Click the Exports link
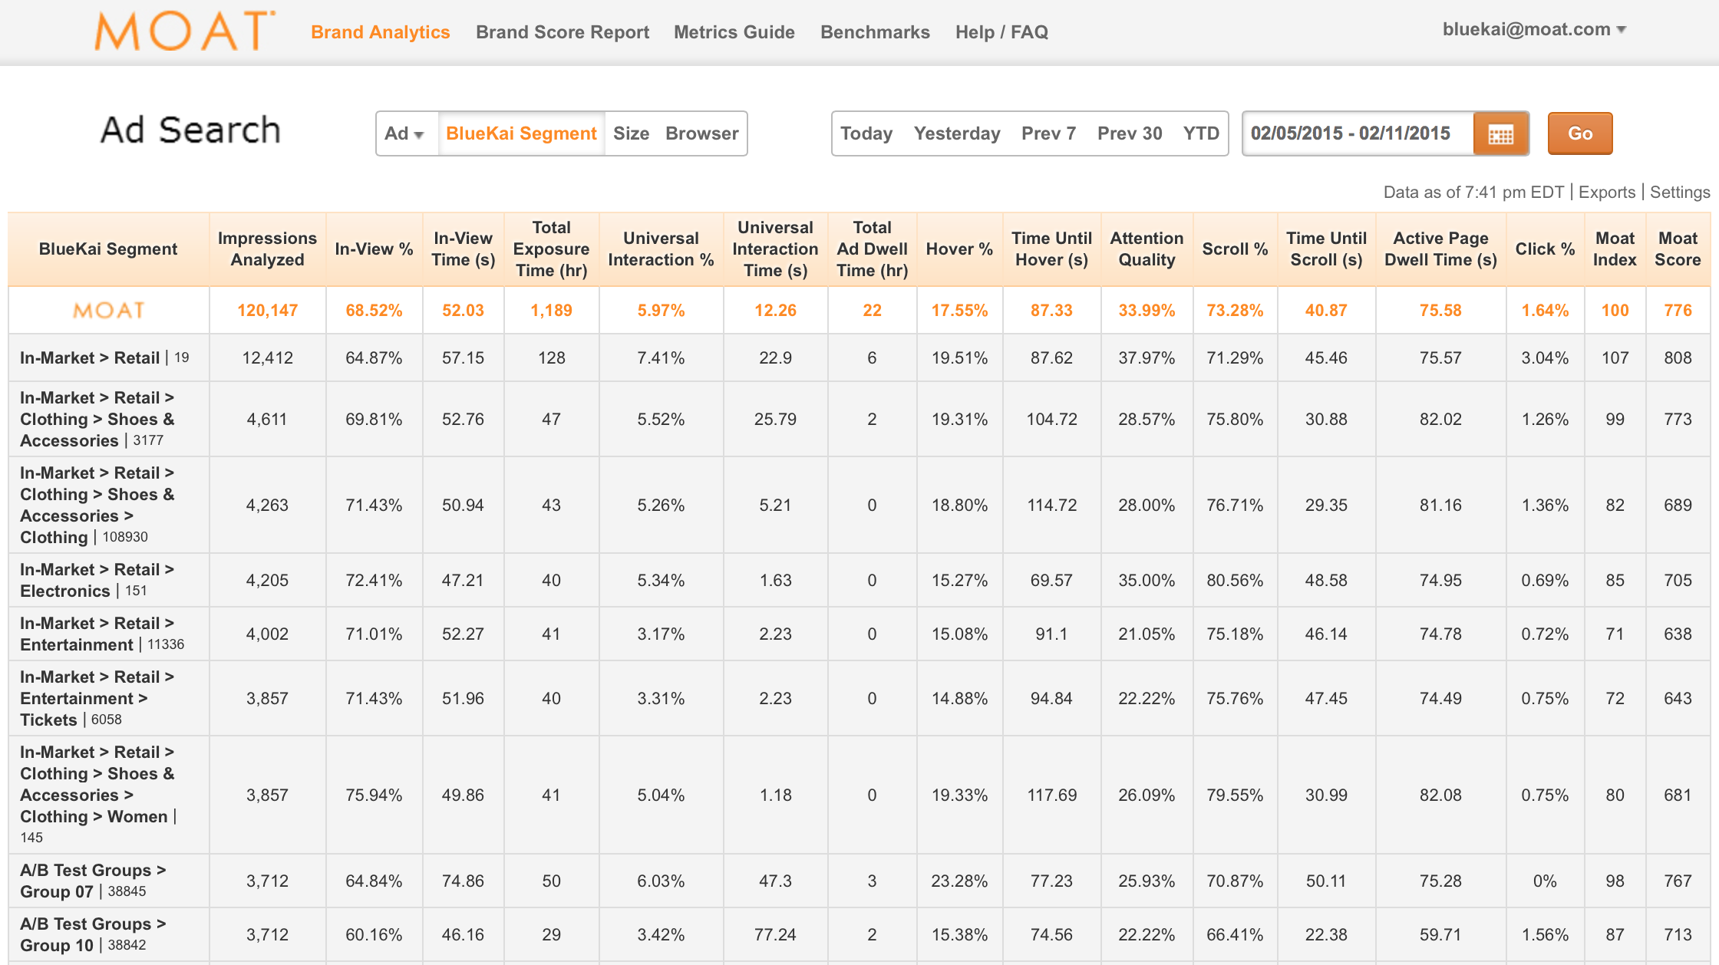 coord(1607,193)
